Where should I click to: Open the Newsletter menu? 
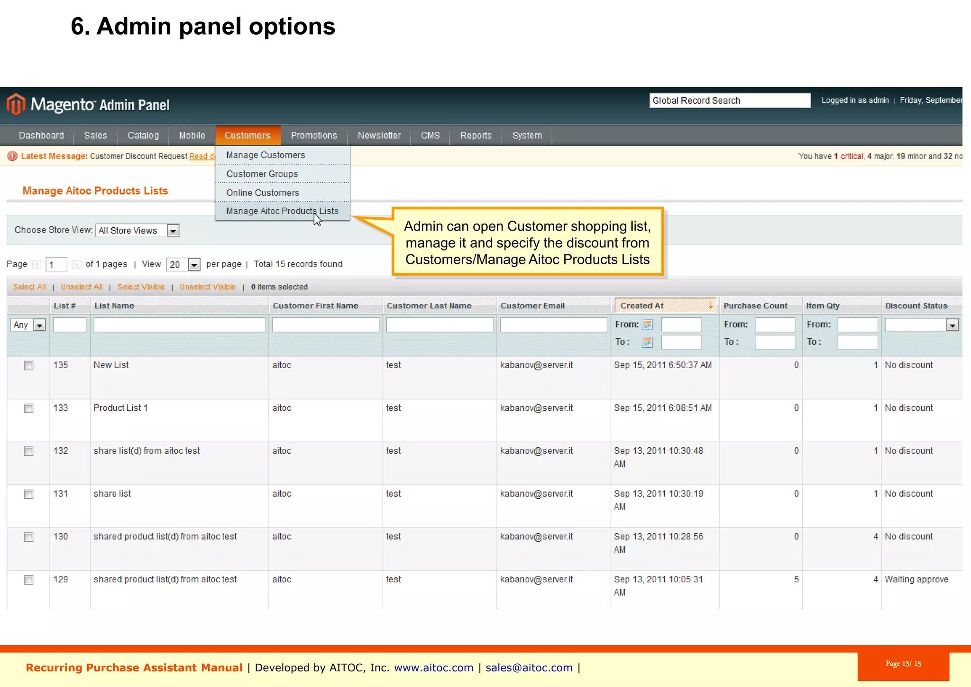pyautogui.click(x=379, y=135)
